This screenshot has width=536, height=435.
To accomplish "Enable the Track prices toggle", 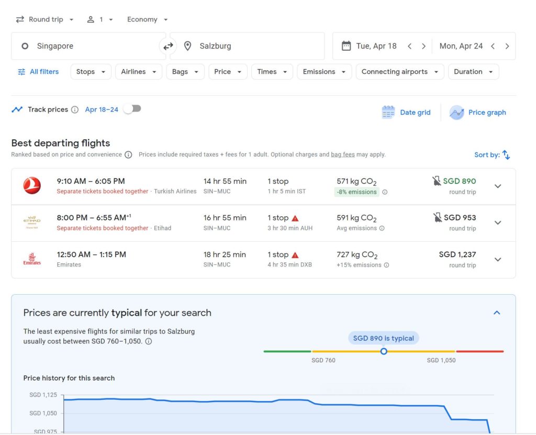I will click(x=132, y=108).
